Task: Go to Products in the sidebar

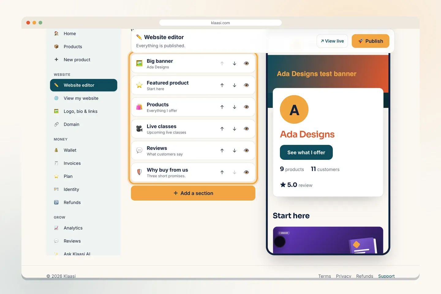Action: [84, 47]
